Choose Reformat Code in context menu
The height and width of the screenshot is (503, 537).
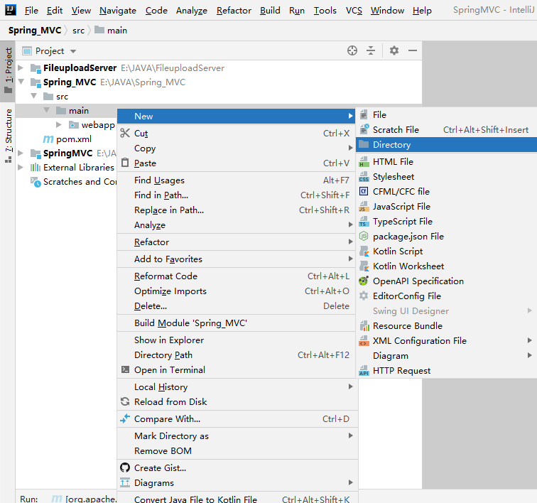237,276
